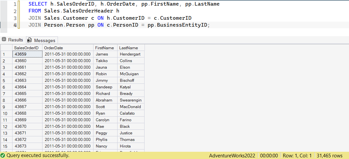Select cell with SalesOrderID 43664
The height and width of the screenshot is (159, 349).
27,87
